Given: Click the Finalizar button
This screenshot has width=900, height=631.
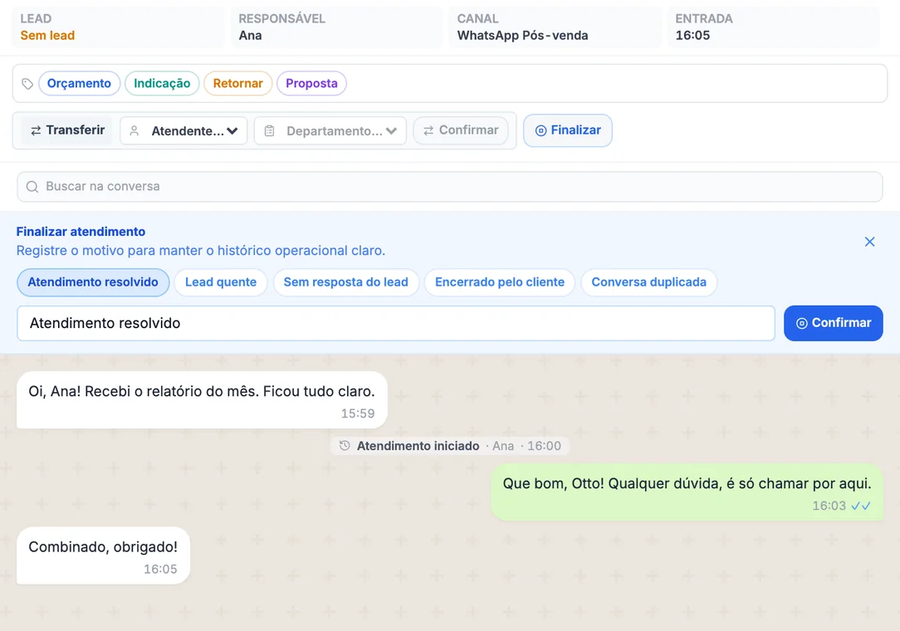Looking at the screenshot, I should coord(568,130).
